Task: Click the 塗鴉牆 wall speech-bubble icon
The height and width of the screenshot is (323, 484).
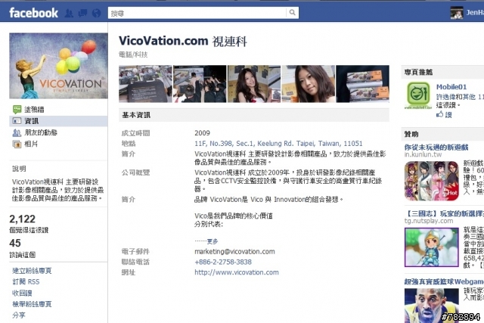Action: click(x=17, y=110)
